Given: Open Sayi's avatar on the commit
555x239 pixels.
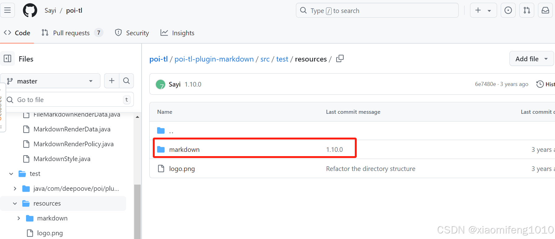Looking at the screenshot, I should (x=161, y=84).
